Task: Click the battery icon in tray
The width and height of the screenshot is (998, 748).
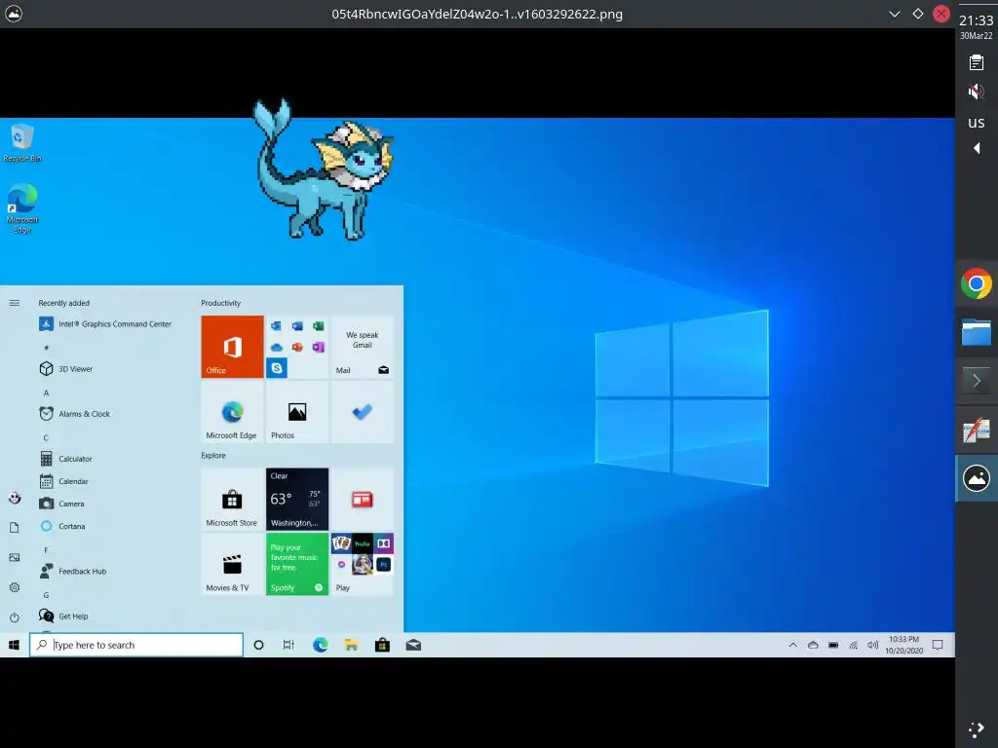Action: coord(833,645)
